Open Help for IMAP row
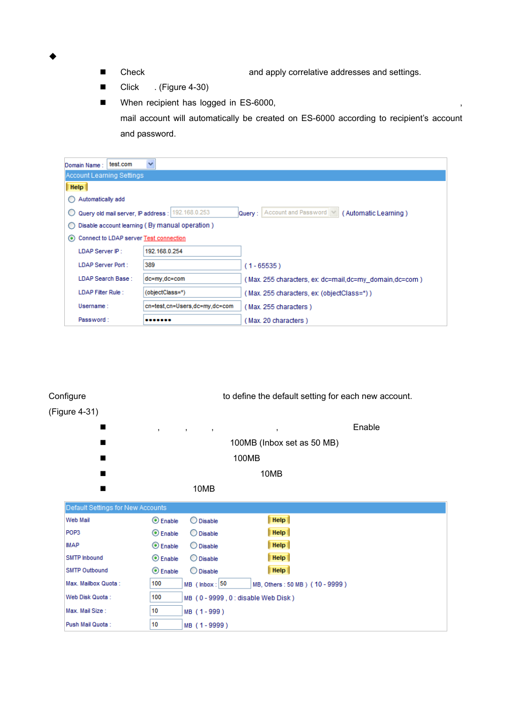The image size is (511, 723). point(279,545)
